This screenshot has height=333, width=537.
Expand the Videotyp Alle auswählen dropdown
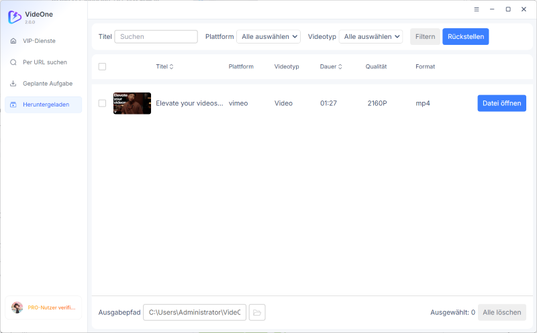tap(371, 37)
